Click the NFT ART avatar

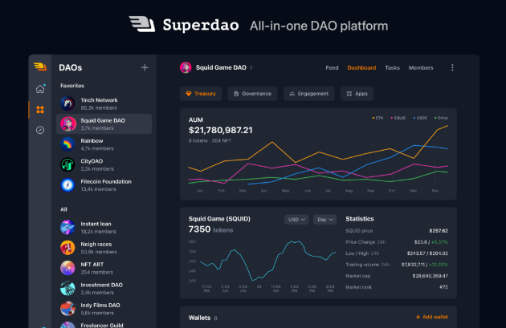[67, 268]
